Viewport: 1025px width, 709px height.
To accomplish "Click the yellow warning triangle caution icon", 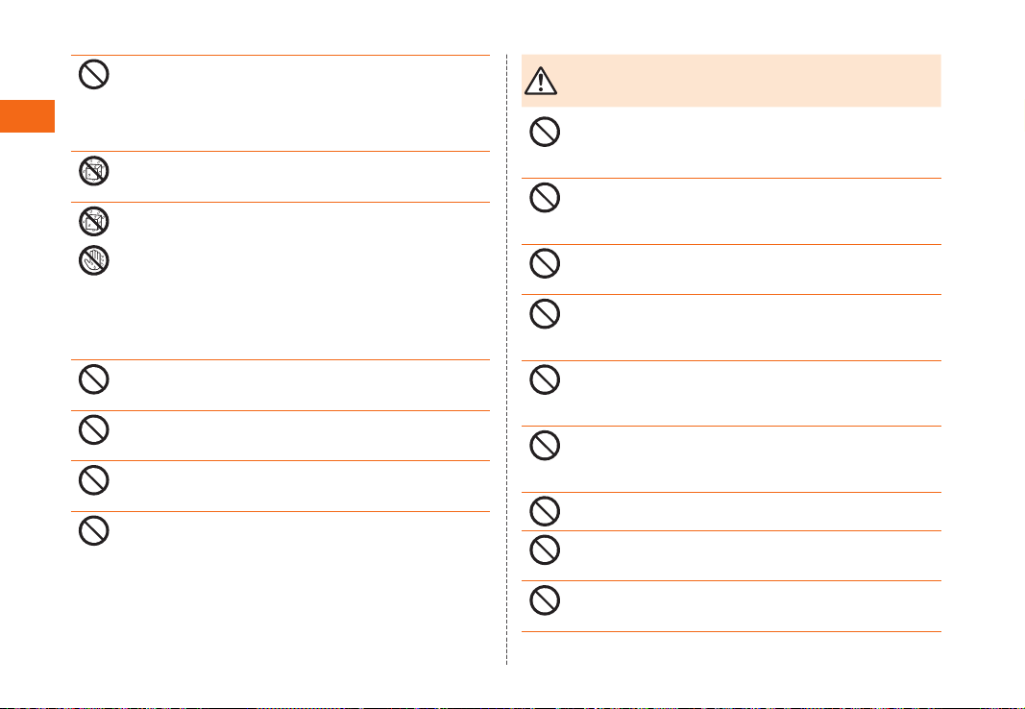I will (543, 80).
